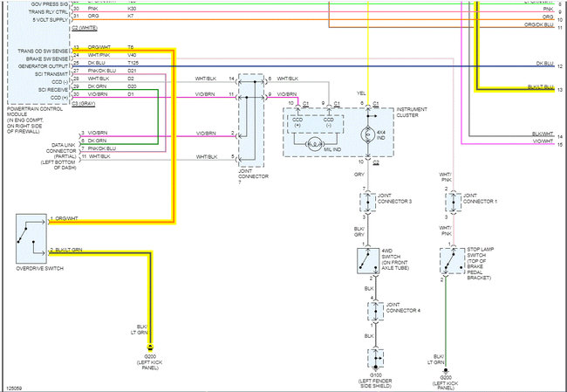Click the Joint Connector 1 symbol
The width and height of the screenshot is (567, 392).
click(454, 203)
